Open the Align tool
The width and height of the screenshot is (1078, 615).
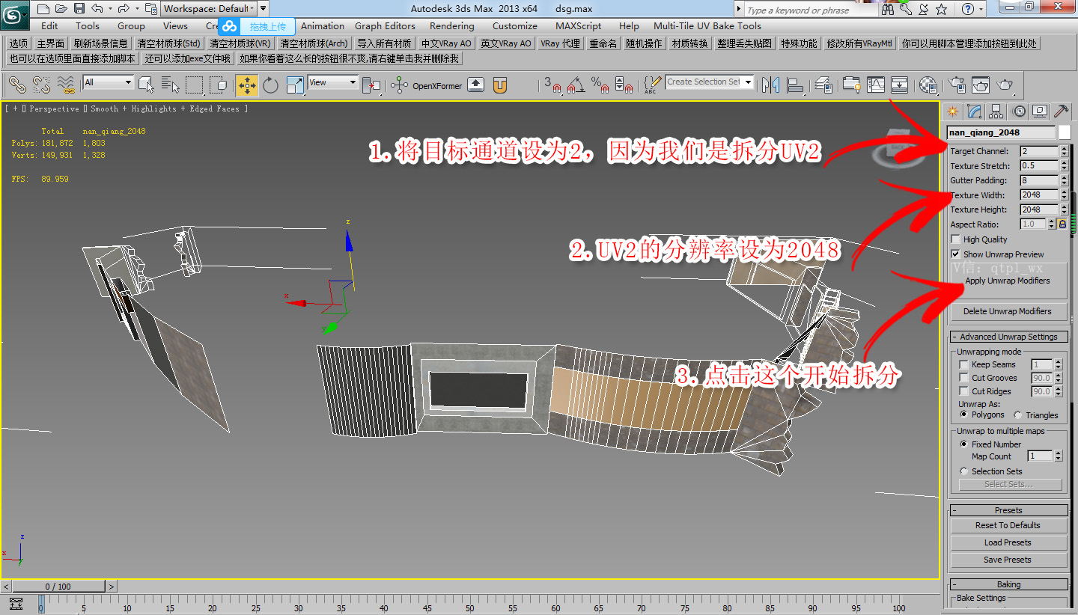pyautogui.click(x=796, y=85)
